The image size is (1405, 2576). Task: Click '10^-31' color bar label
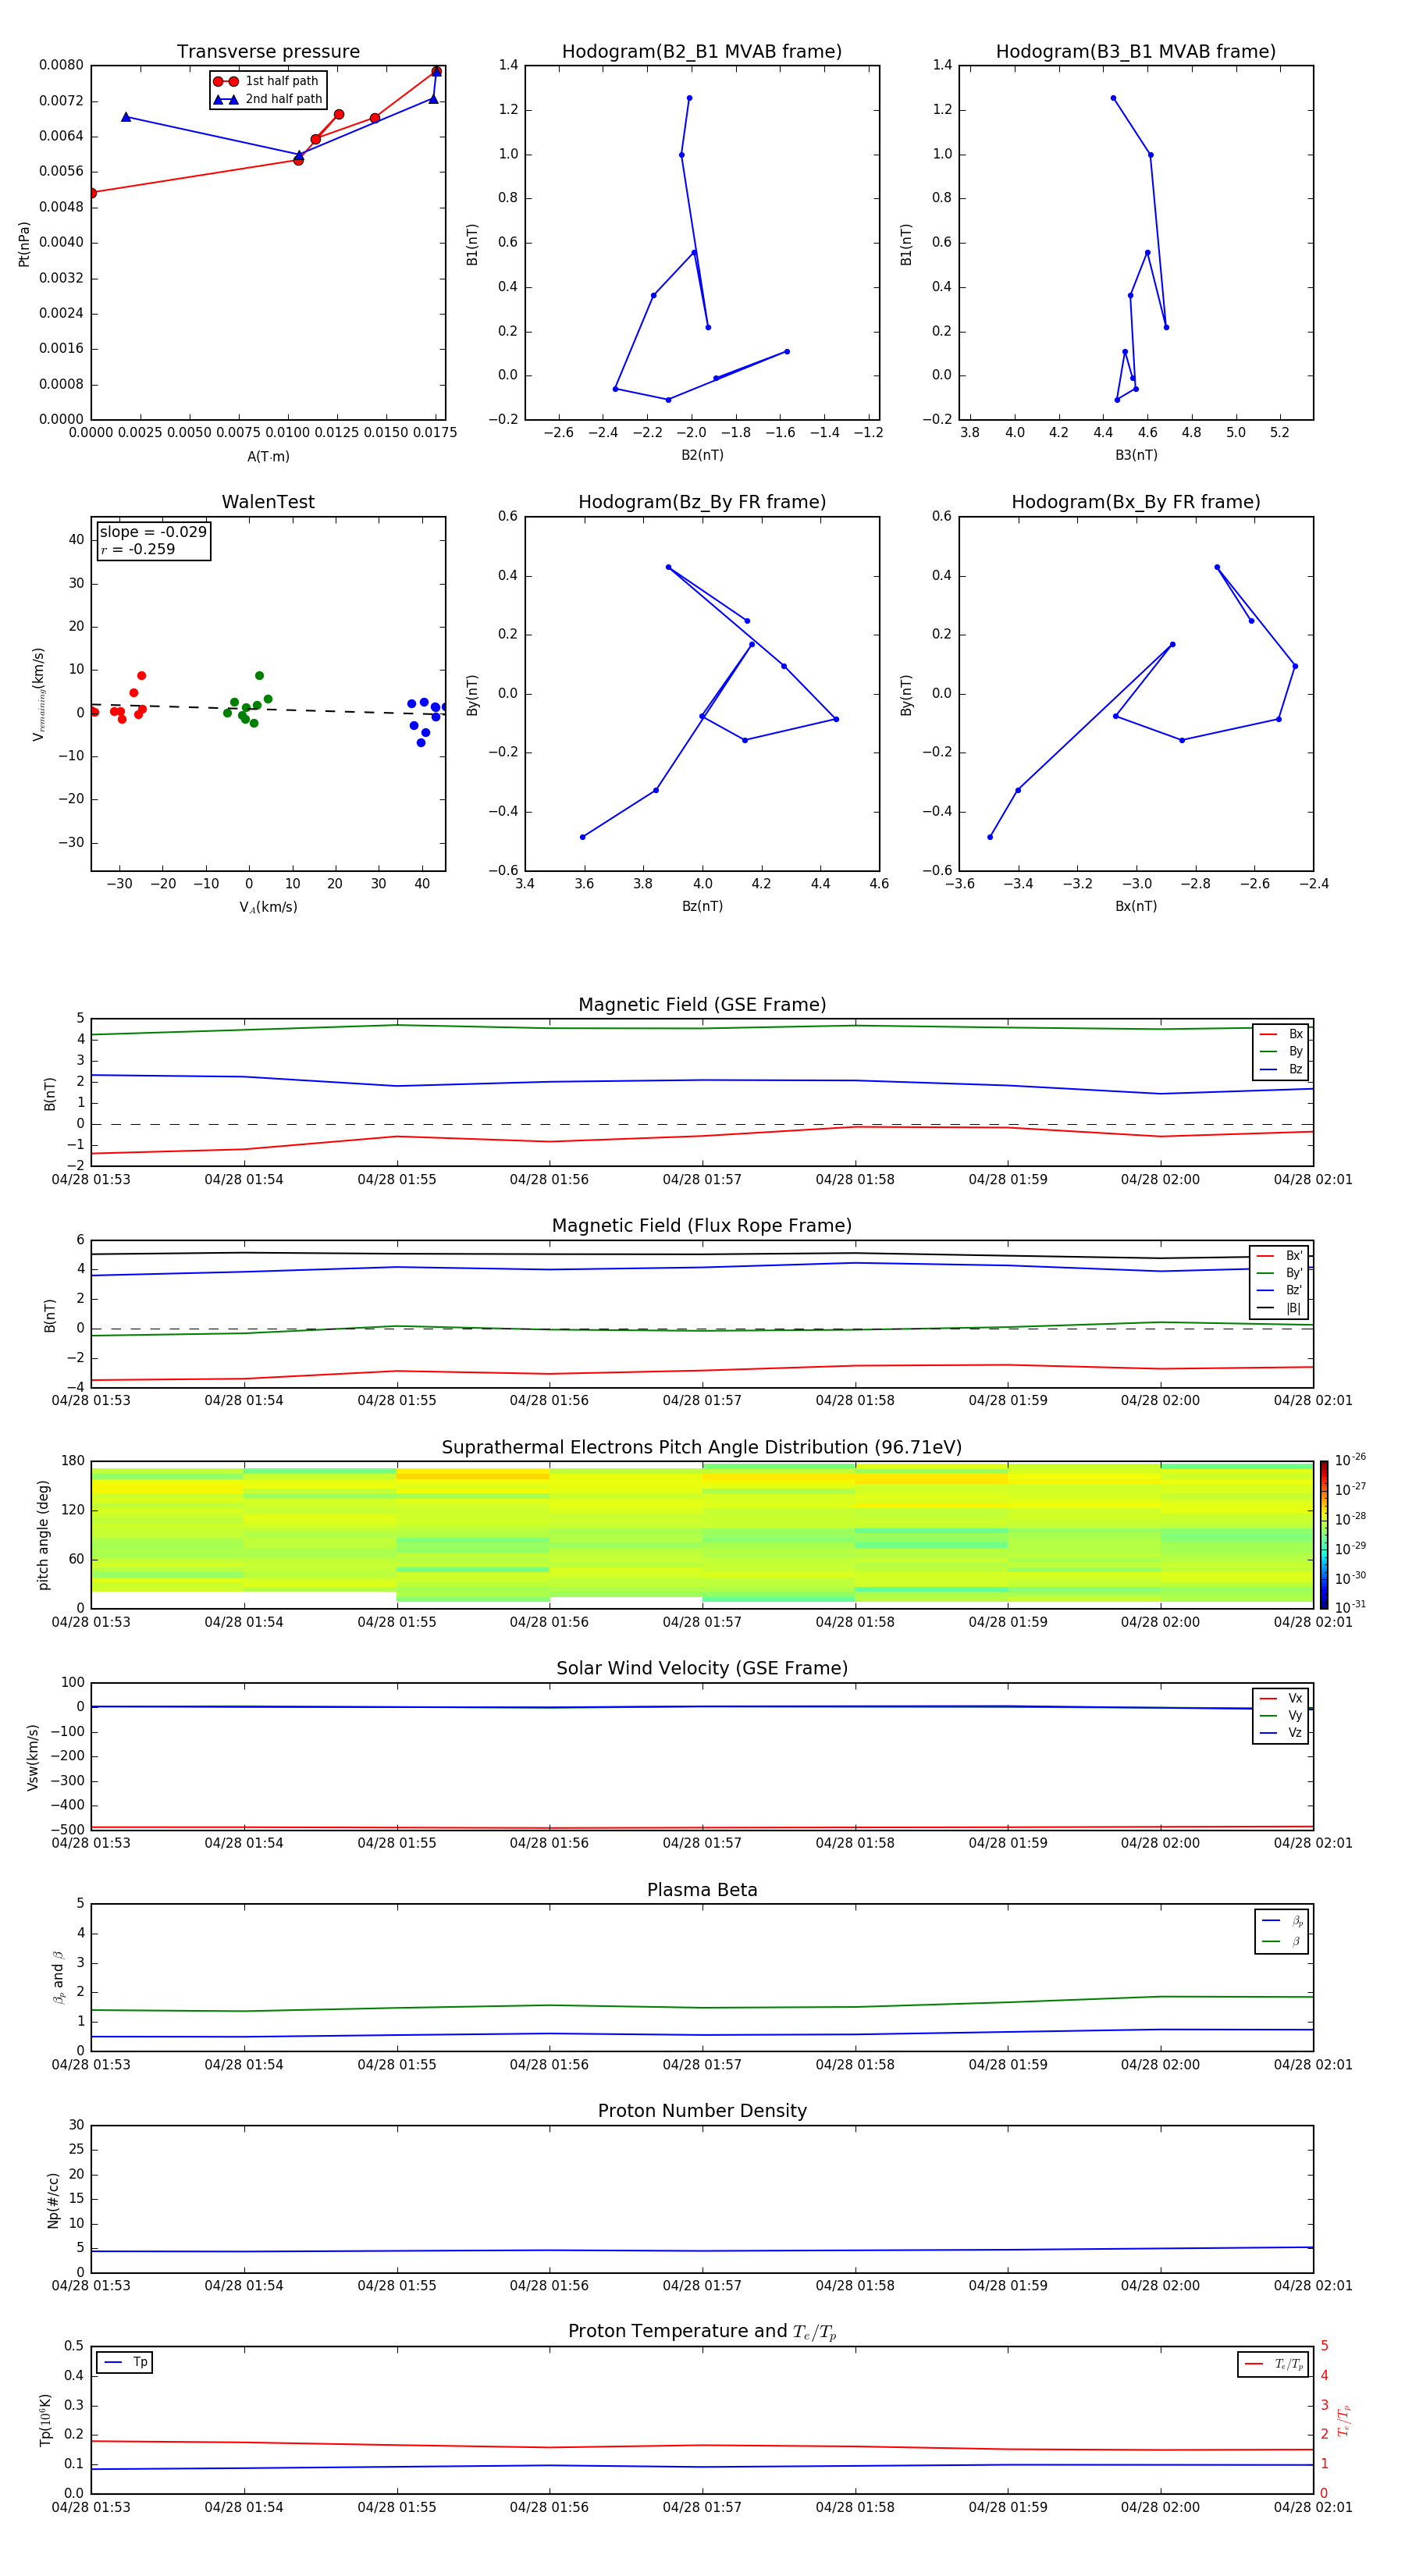coord(1351,1607)
